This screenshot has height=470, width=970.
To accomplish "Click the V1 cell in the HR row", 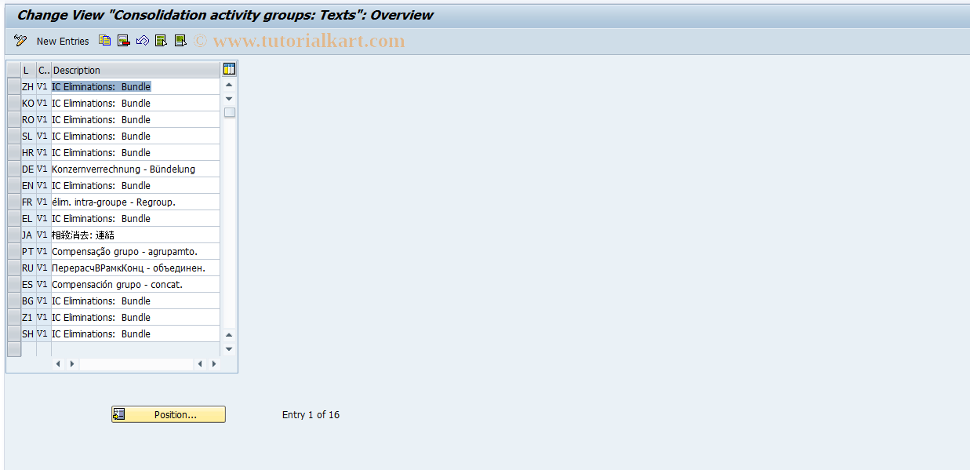I will coord(44,152).
